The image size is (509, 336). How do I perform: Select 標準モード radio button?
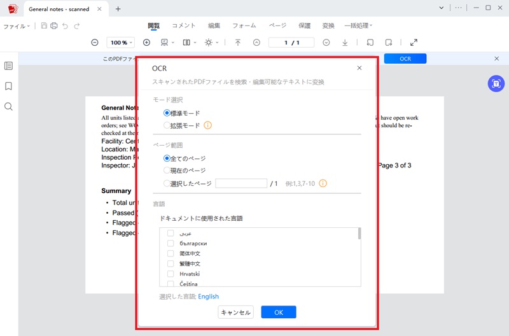coord(167,113)
